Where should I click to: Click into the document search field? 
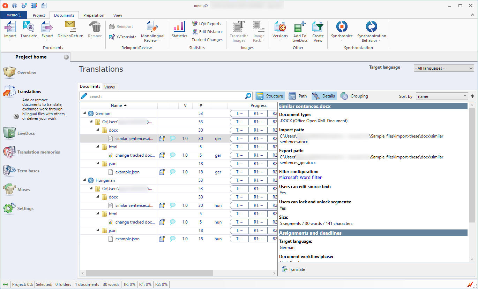point(166,96)
